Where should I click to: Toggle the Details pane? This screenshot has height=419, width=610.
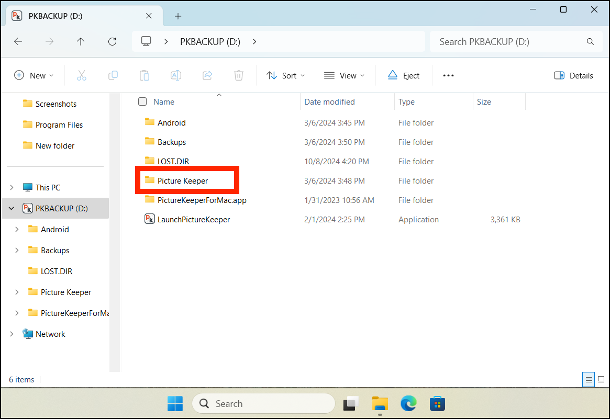[x=573, y=75]
